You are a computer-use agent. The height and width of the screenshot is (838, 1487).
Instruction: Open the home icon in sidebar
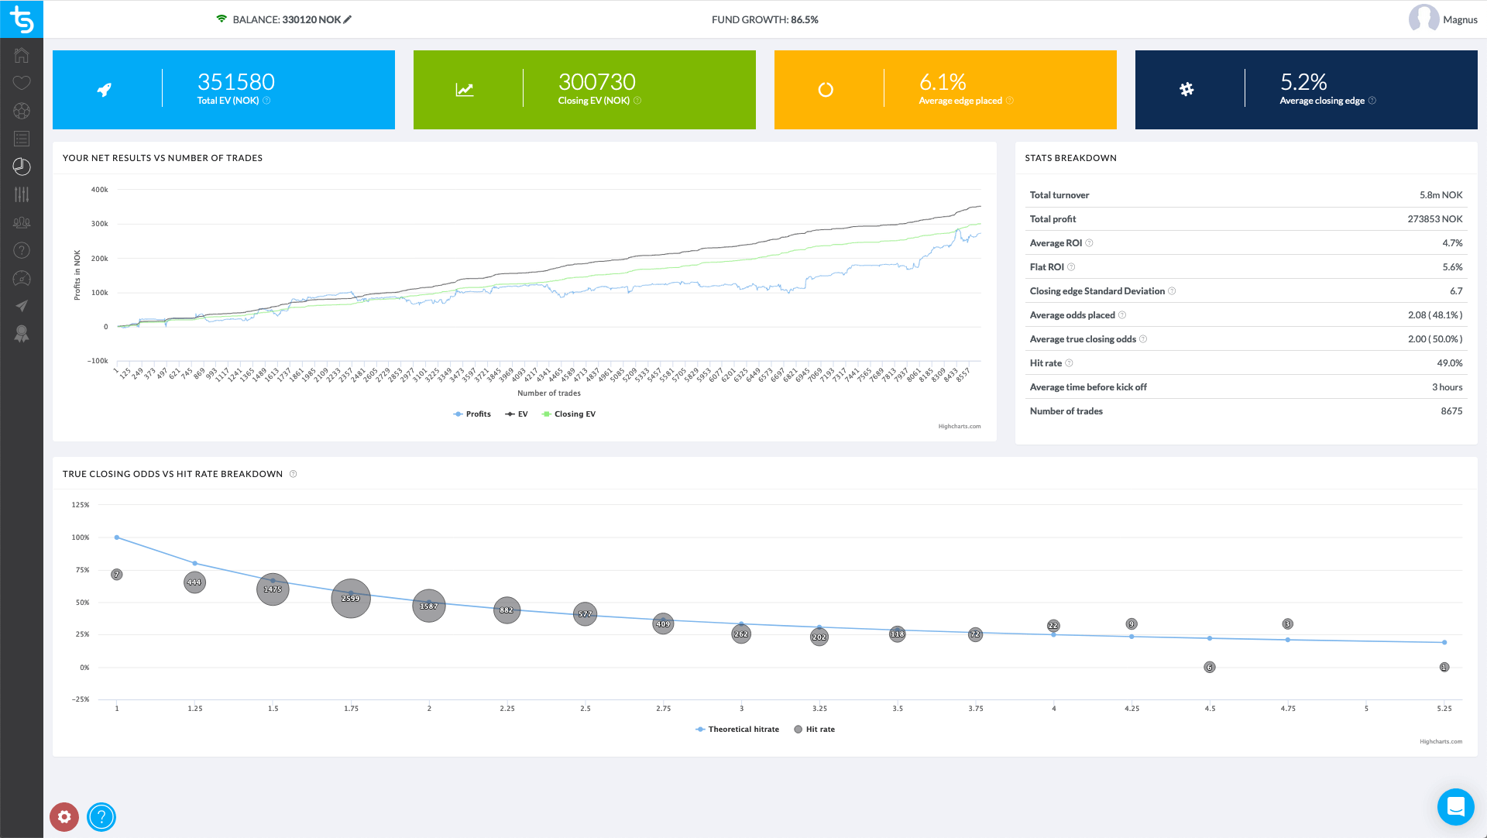pyautogui.click(x=22, y=55)
